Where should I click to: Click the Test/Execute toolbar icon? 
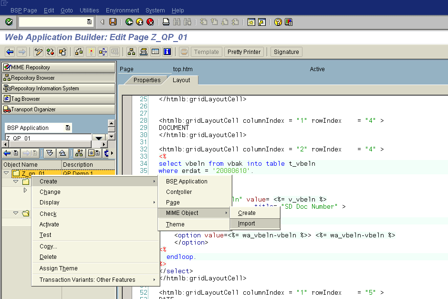pos(103,52)
